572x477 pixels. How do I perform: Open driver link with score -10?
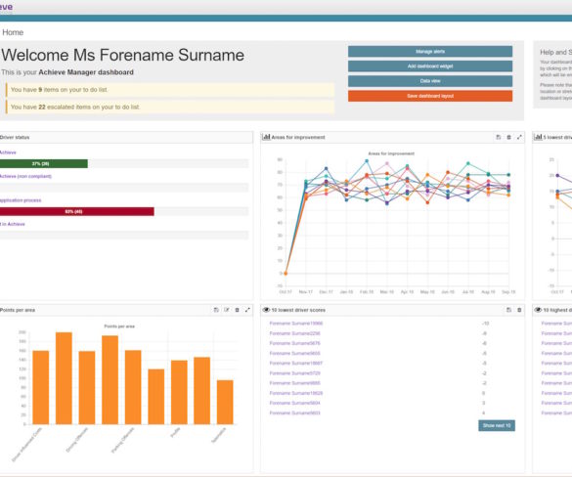[296, 324]
